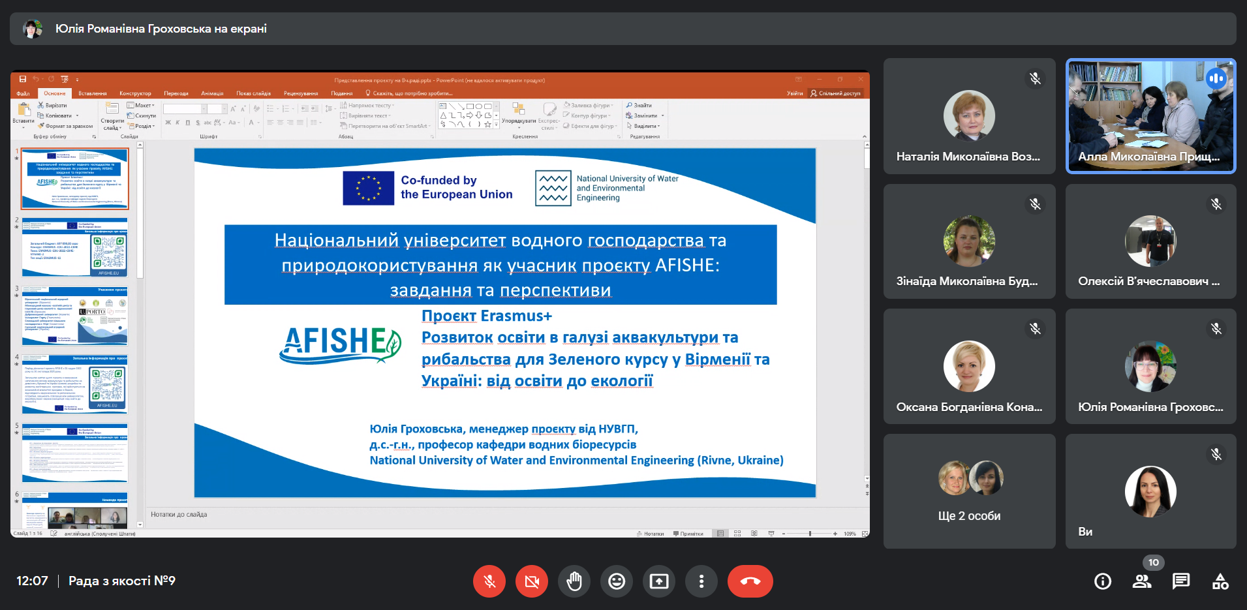Image resolution: width=1247 pixels, height=610 pixels.
Task: Leave the call with the red hang-up button
Action: coord(750,581)
